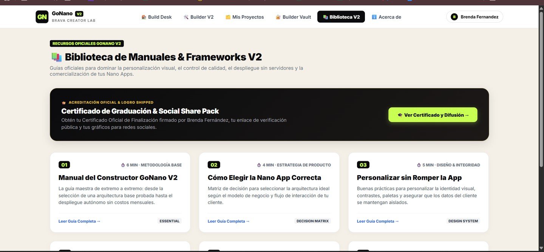Click the Builder V2 tools icon
The height and width of the screenshot is (252, 544).
(186, 17)
